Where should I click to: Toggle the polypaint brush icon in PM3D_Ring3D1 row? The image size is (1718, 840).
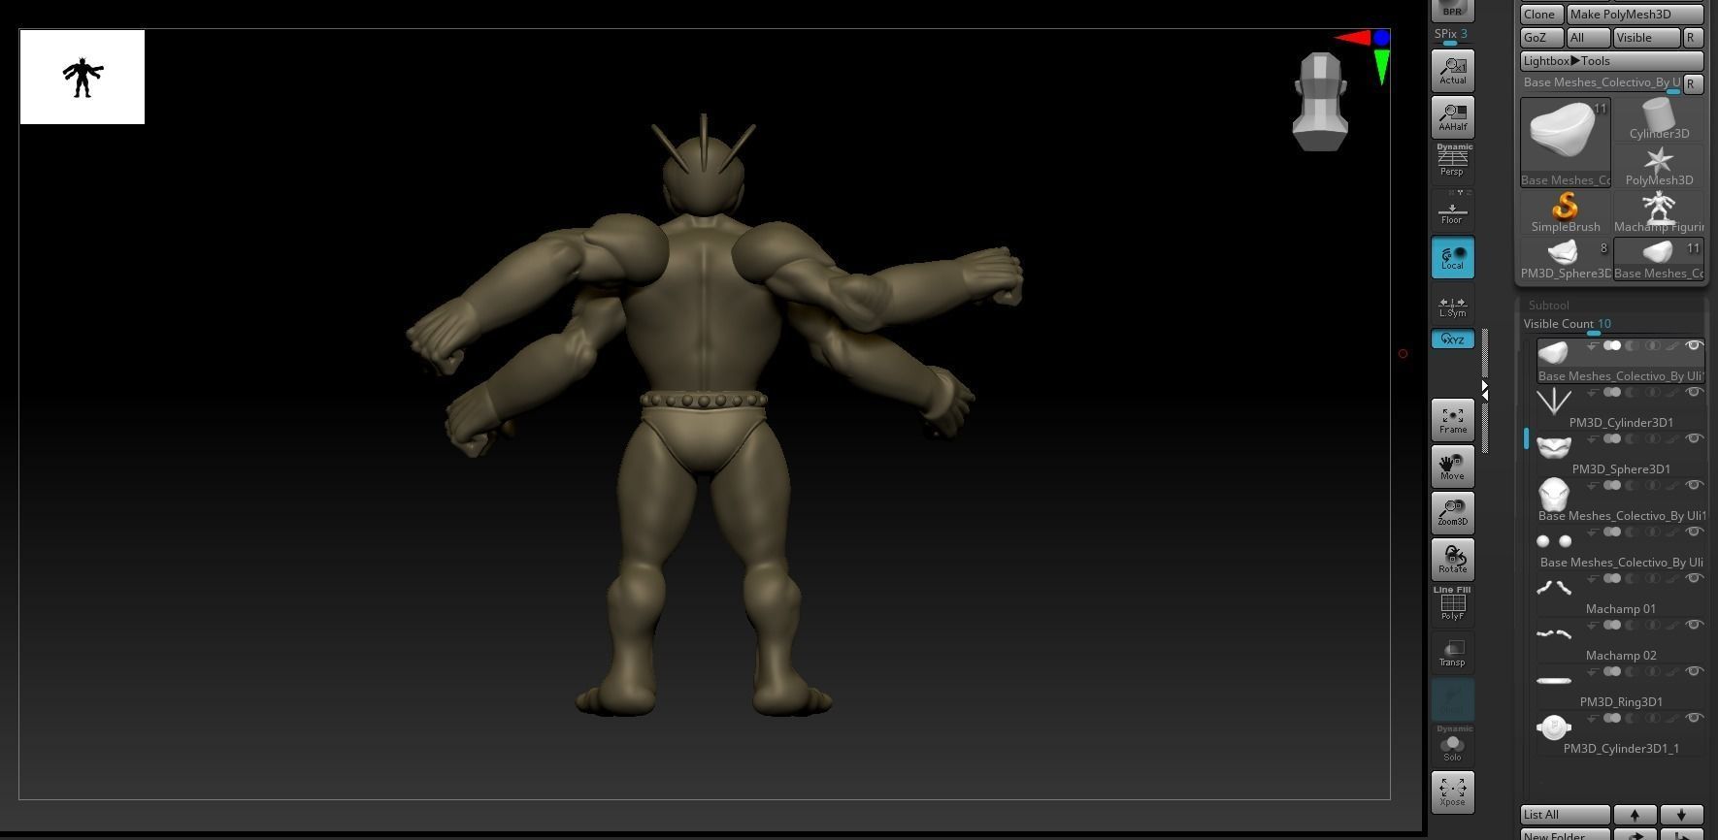coord(1671,672)
